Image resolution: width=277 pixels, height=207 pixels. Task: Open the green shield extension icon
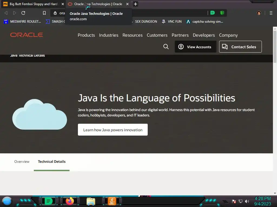pos(222,13)
